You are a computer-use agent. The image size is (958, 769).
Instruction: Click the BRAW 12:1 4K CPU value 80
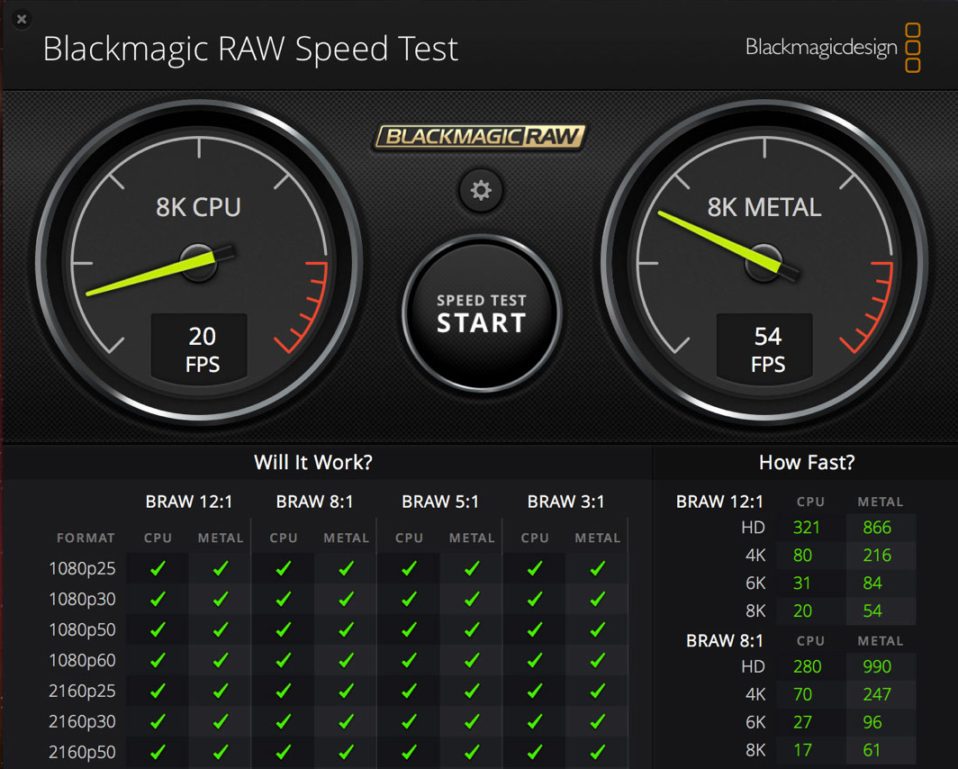tap(802, 556)
